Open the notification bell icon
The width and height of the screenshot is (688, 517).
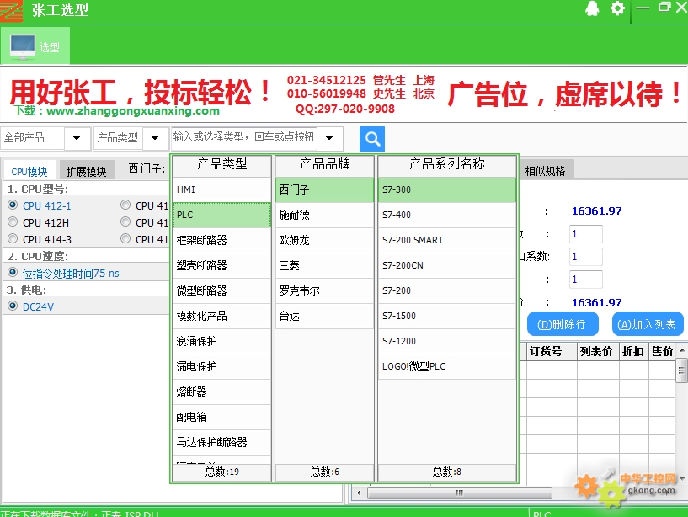click(x=592, y=8)
